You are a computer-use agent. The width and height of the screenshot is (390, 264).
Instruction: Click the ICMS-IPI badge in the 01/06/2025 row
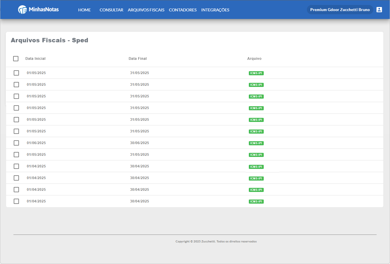[256, 143]
